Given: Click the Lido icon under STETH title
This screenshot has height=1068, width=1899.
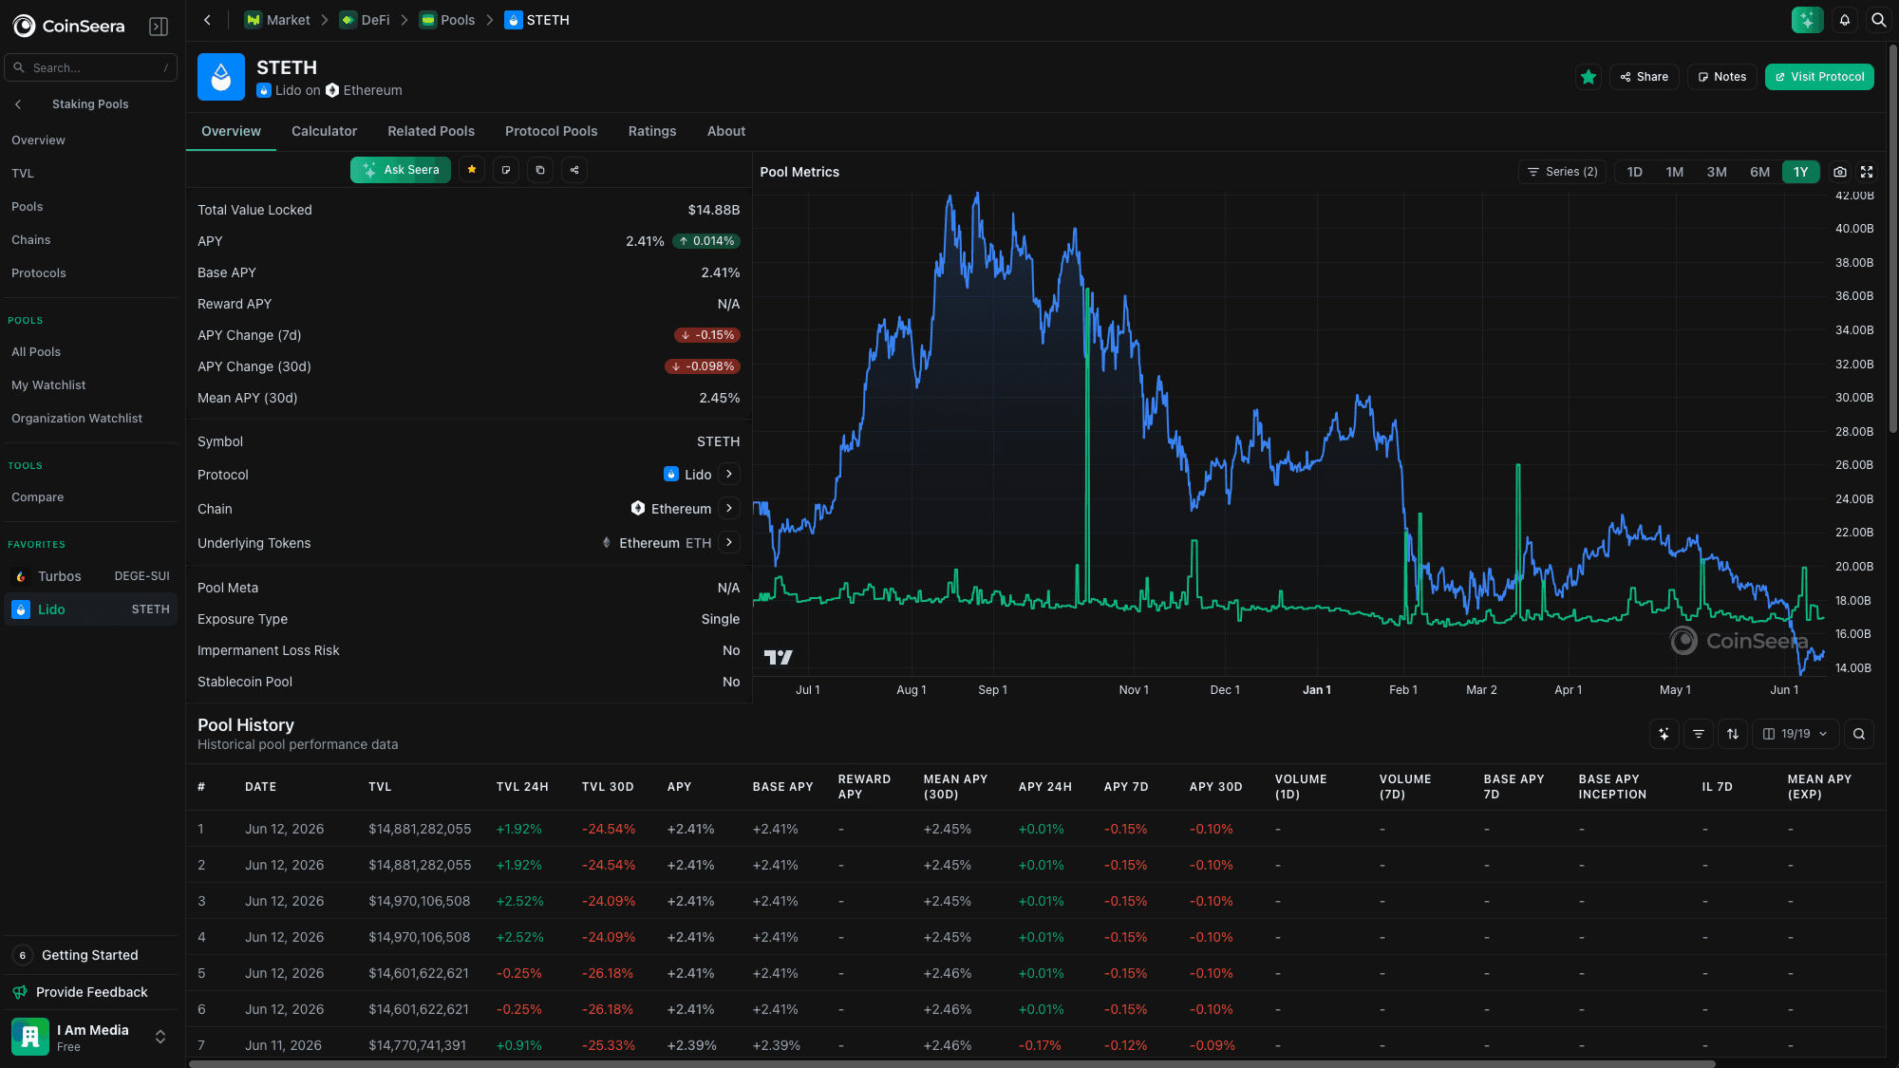Looking at the screenshot, I should 264,90.
